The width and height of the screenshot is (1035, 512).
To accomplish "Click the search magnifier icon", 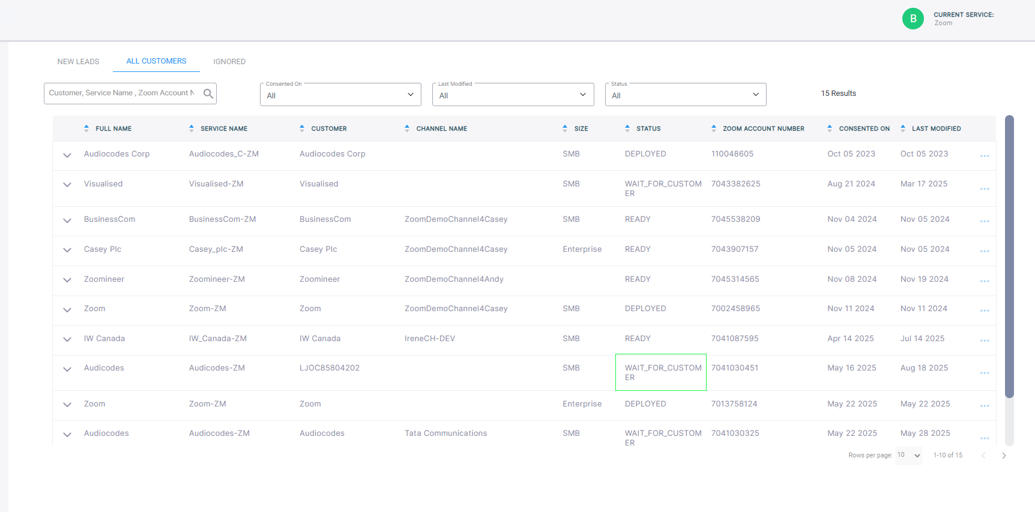I will tap(208, 94).
